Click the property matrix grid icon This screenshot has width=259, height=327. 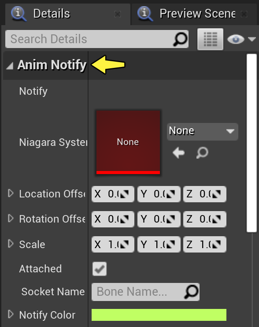pos(210,39)
